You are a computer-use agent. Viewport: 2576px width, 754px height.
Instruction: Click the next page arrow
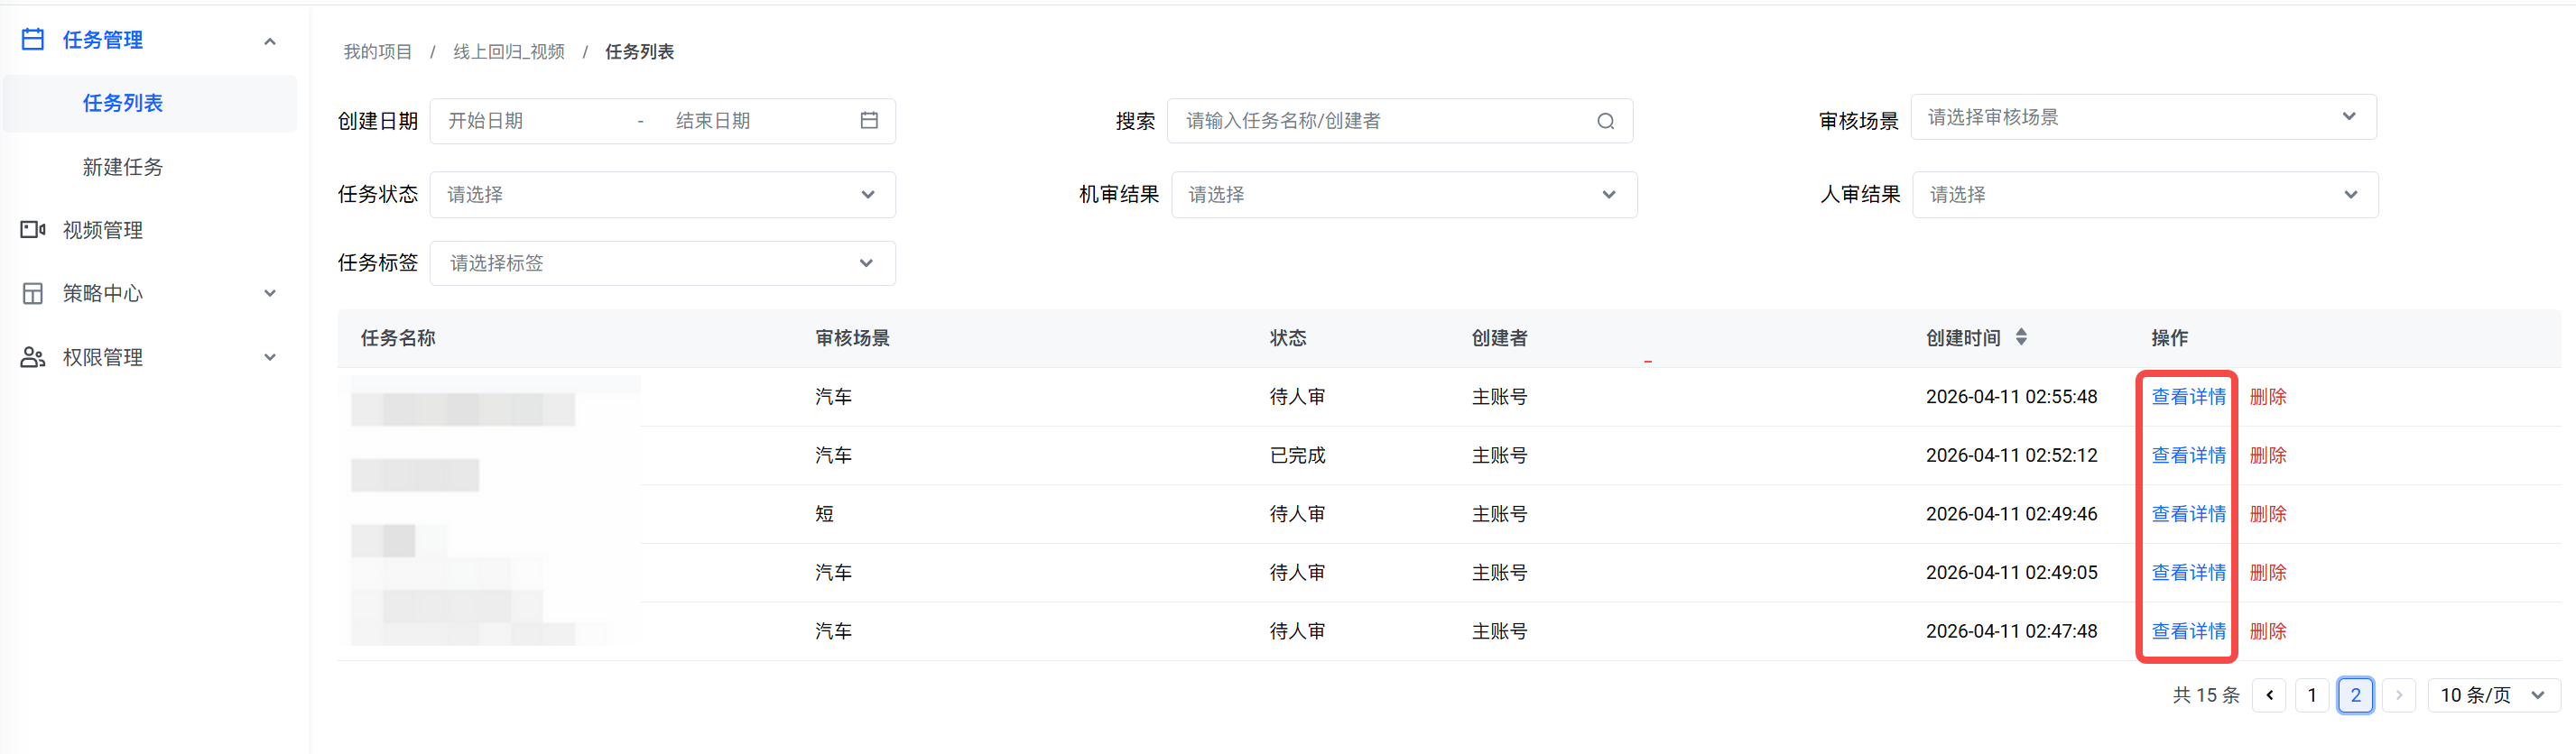click(2399, 695)
